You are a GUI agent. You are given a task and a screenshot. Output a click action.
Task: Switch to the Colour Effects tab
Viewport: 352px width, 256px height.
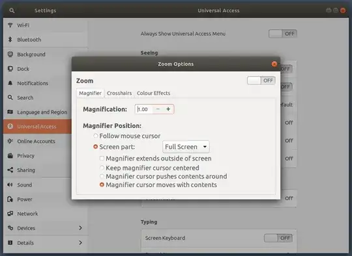tap(153, 93)
